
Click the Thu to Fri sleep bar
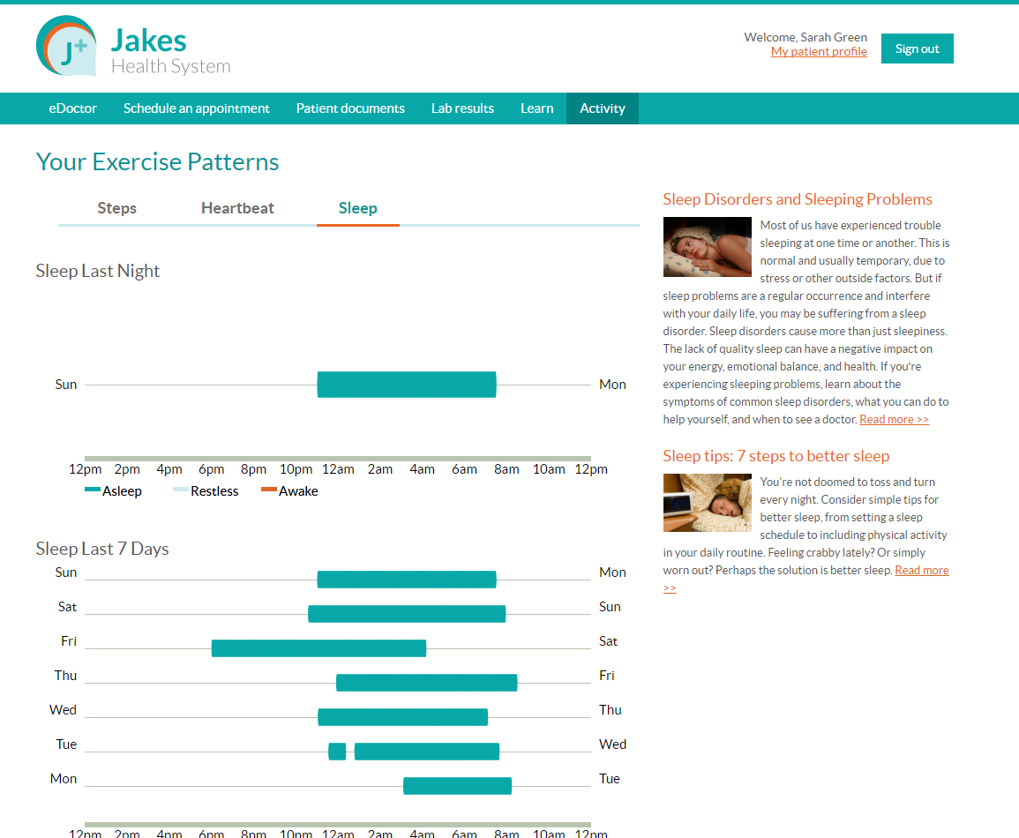tap(426, 683)
